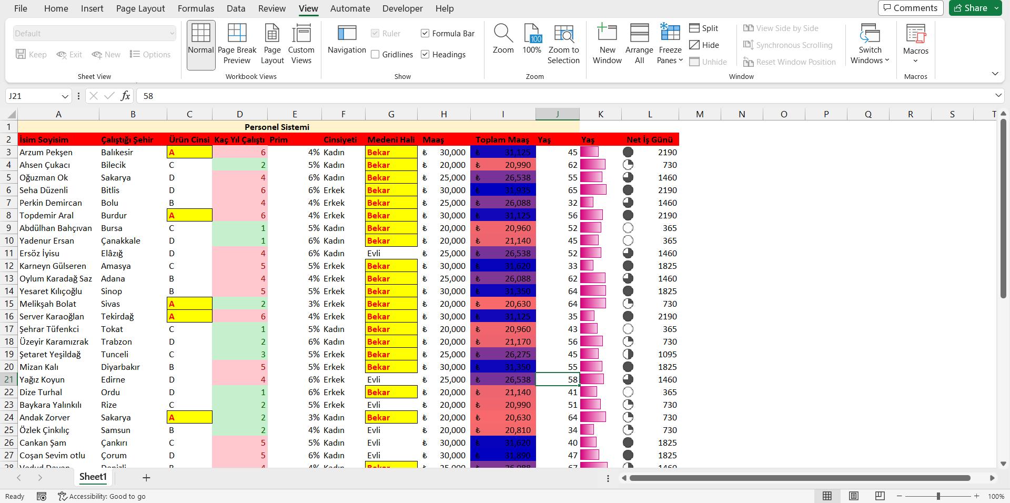Enable the Gridlines checkbox
Screen dimensions: 1010x503
click(375, 54)
